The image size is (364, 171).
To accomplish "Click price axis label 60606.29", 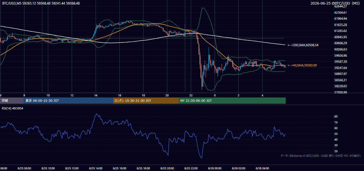I will coord(340,43).
